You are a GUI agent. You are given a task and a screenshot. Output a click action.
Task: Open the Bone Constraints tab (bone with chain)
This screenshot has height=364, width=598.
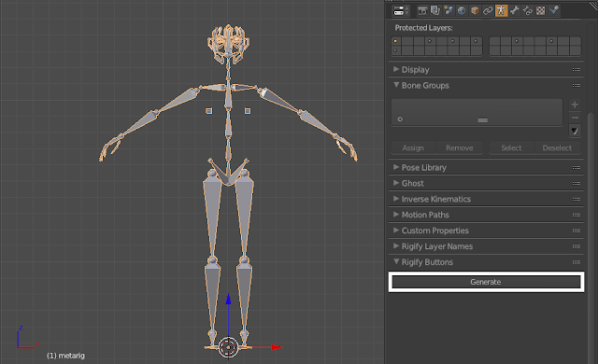pyautogui.click(x=527, y=10)
